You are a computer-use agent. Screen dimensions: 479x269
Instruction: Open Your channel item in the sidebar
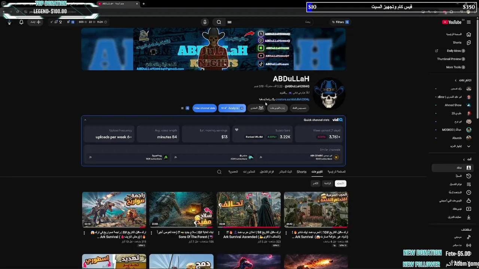pos(452,168)
